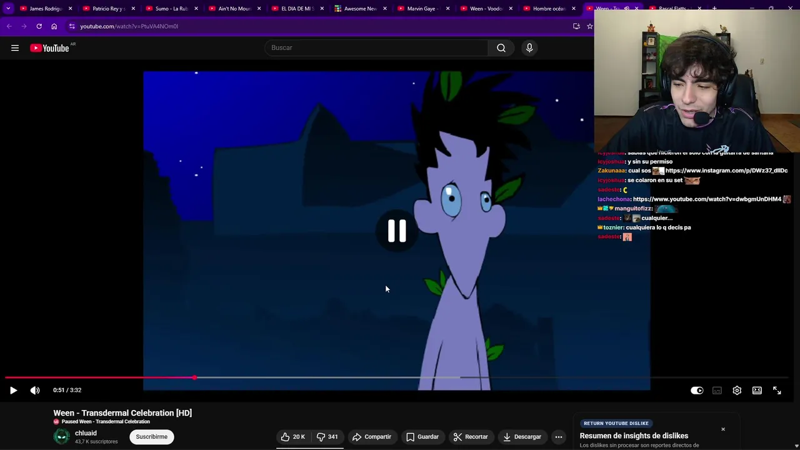The image size is (800, 450).
Task: Dislike the video showing 341
Action: tap(327, 437)
